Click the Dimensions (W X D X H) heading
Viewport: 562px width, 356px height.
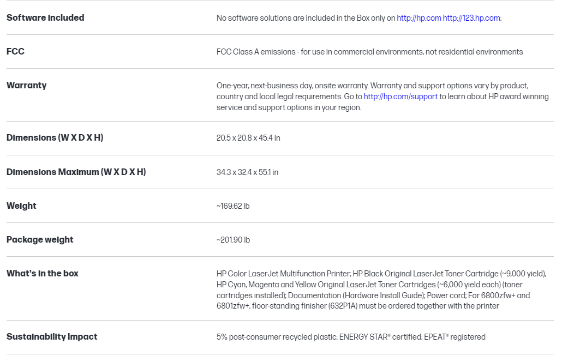point(55,137)
